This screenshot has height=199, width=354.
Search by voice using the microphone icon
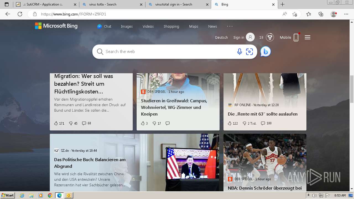[240, 52]
